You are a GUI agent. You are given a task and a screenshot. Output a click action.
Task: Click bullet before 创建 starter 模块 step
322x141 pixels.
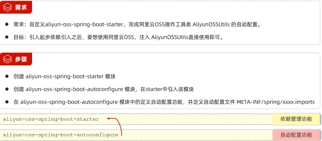pyautogui.click(x=7, y=76)
